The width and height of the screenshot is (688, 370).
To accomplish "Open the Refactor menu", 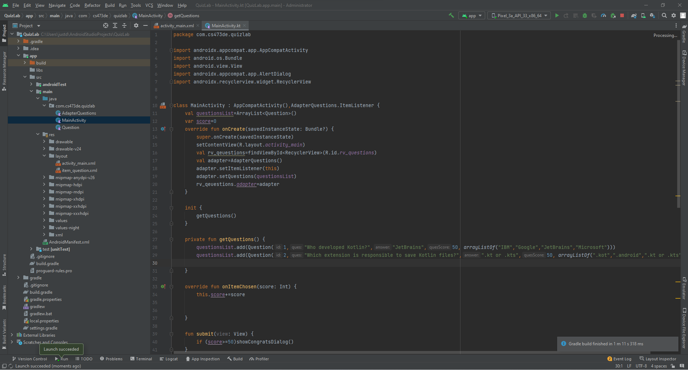I will click(x=92, y=5).
